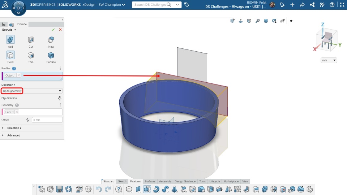Toggle the Flip direction arrow icon
This screenshot has height=195, width=347.
[x=59, y=98]
